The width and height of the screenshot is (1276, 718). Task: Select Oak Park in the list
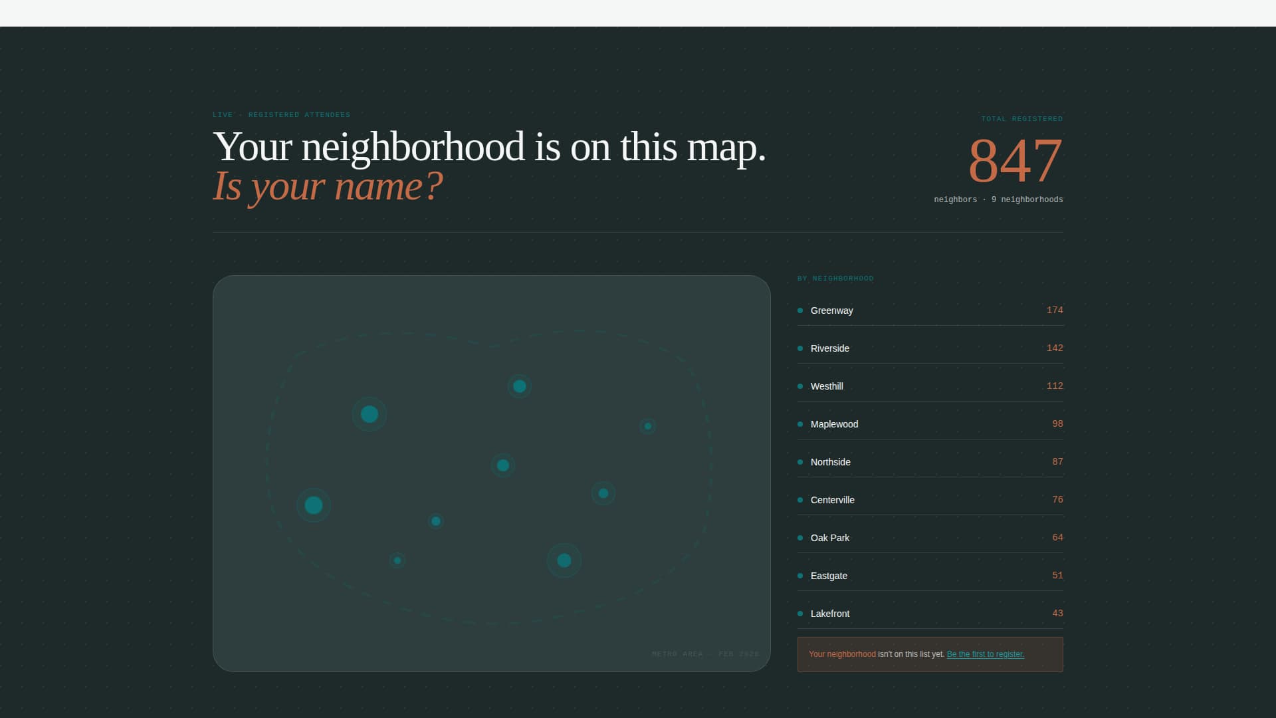click(x=830, y=538)
